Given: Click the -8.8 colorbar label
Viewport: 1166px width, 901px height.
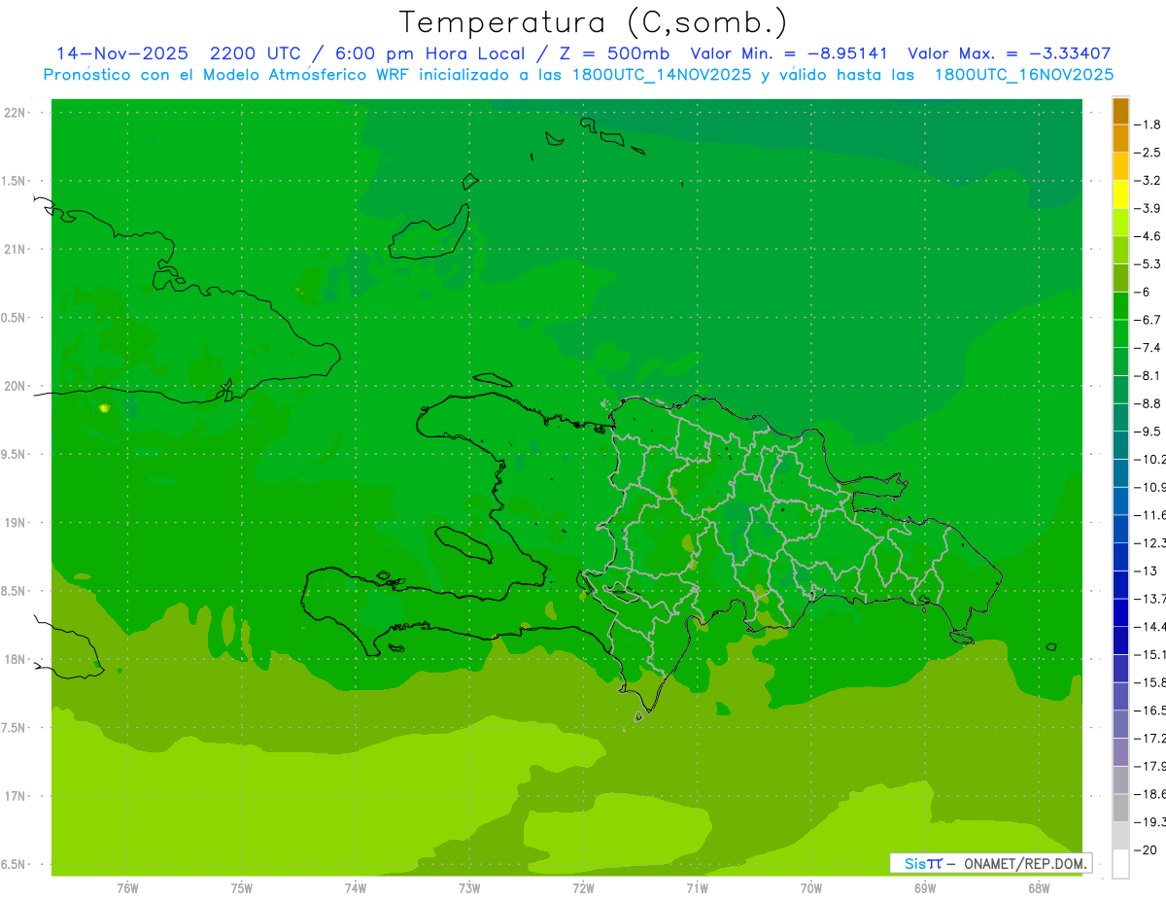Looking at the screenshot, I should point(1149,403).
